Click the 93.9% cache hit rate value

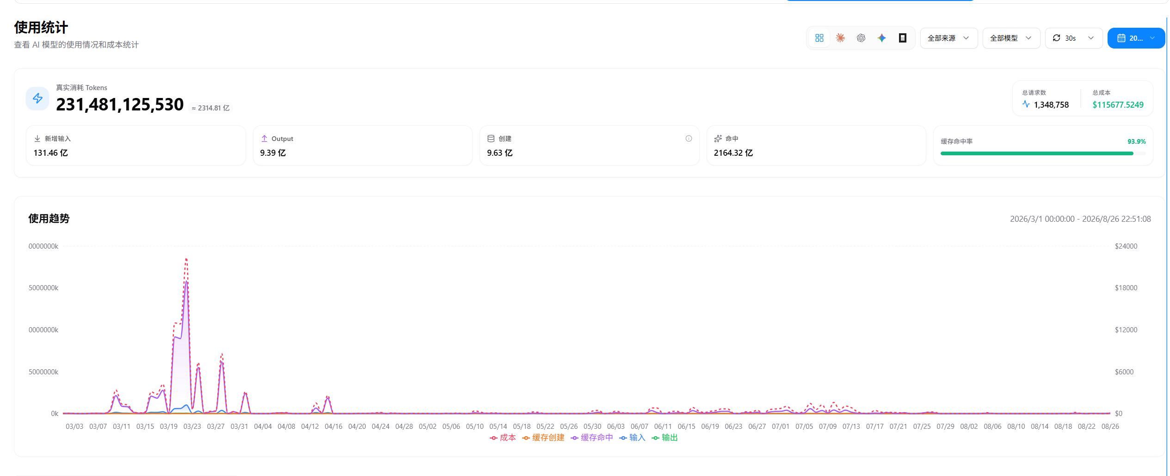[x=1136, y=141]
